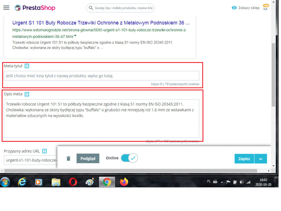Click the horizontal scrollbar thumb
Viewport: 281px width, 211px height.
(x=131, y=171)
